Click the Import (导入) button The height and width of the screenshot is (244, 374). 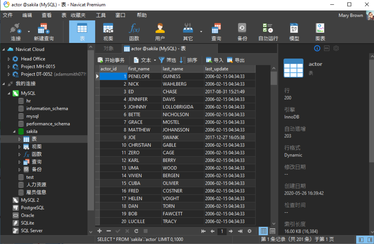pyautogui.click(x=214, y=60)
